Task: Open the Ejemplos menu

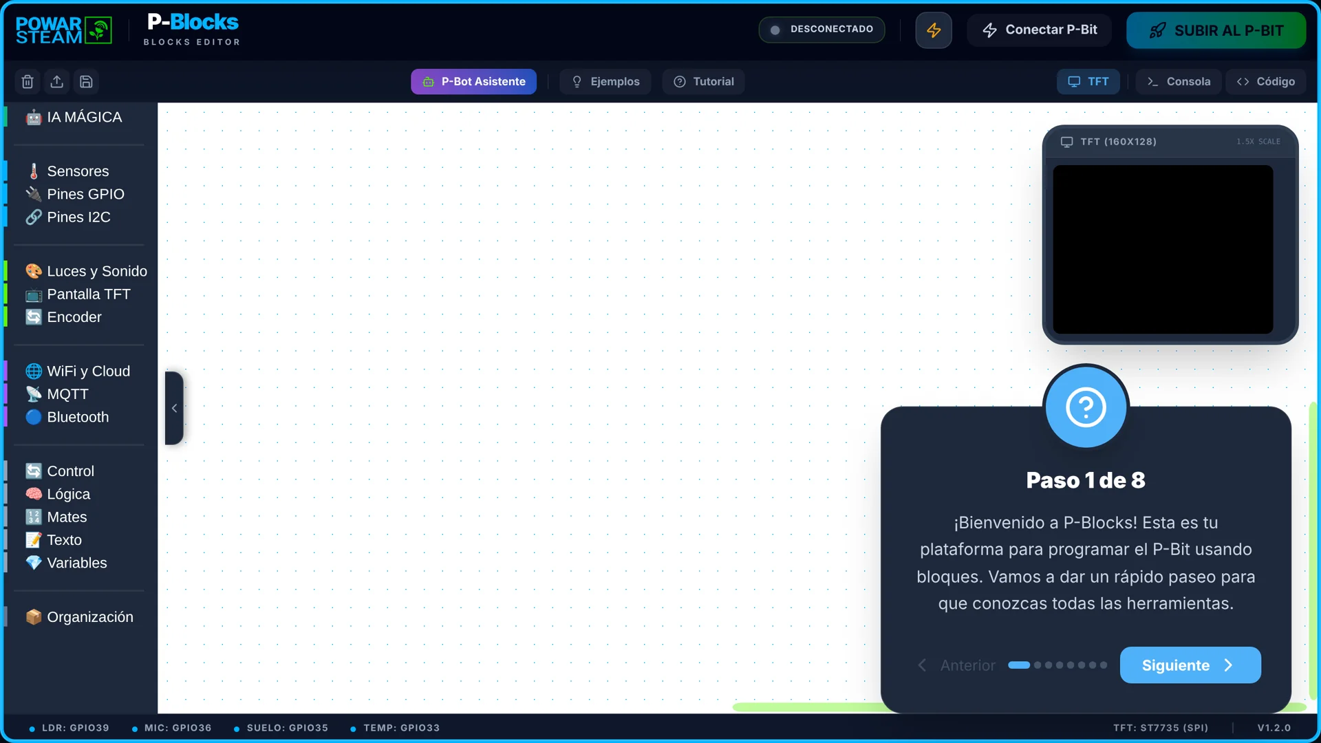Action: pyautogui.click(x=605, y=82)
